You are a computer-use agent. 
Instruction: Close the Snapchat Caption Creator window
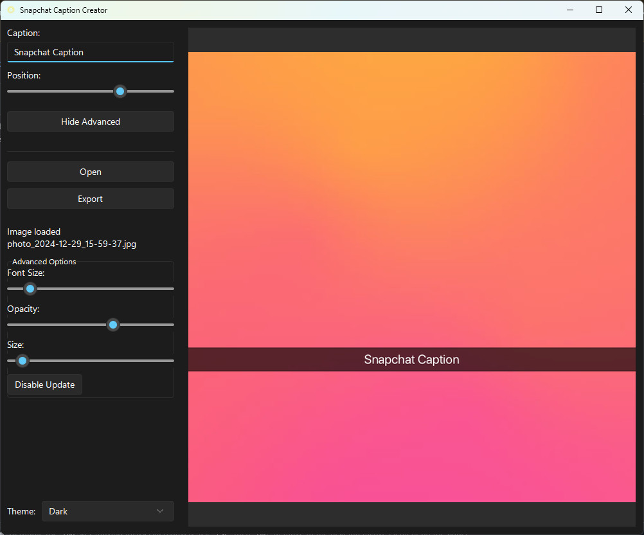(x=629, y=10)
